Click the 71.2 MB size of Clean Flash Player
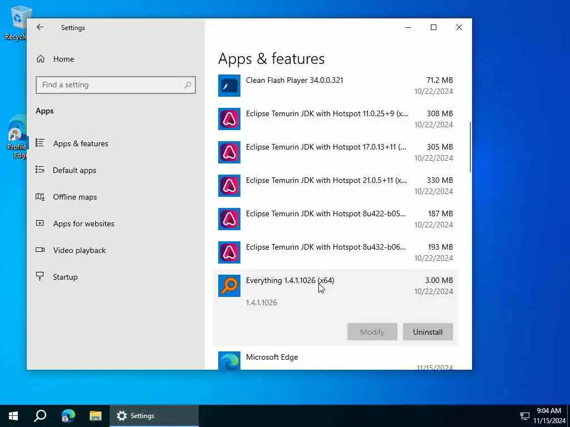The height and width of the screenshot is (427, 570). point(440,80)
